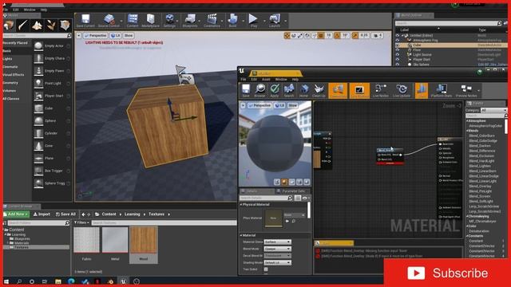Open Blueprints in the main toolbar
Image resolution: width=511 pixels, height=287 pixels.
(190, 21)
